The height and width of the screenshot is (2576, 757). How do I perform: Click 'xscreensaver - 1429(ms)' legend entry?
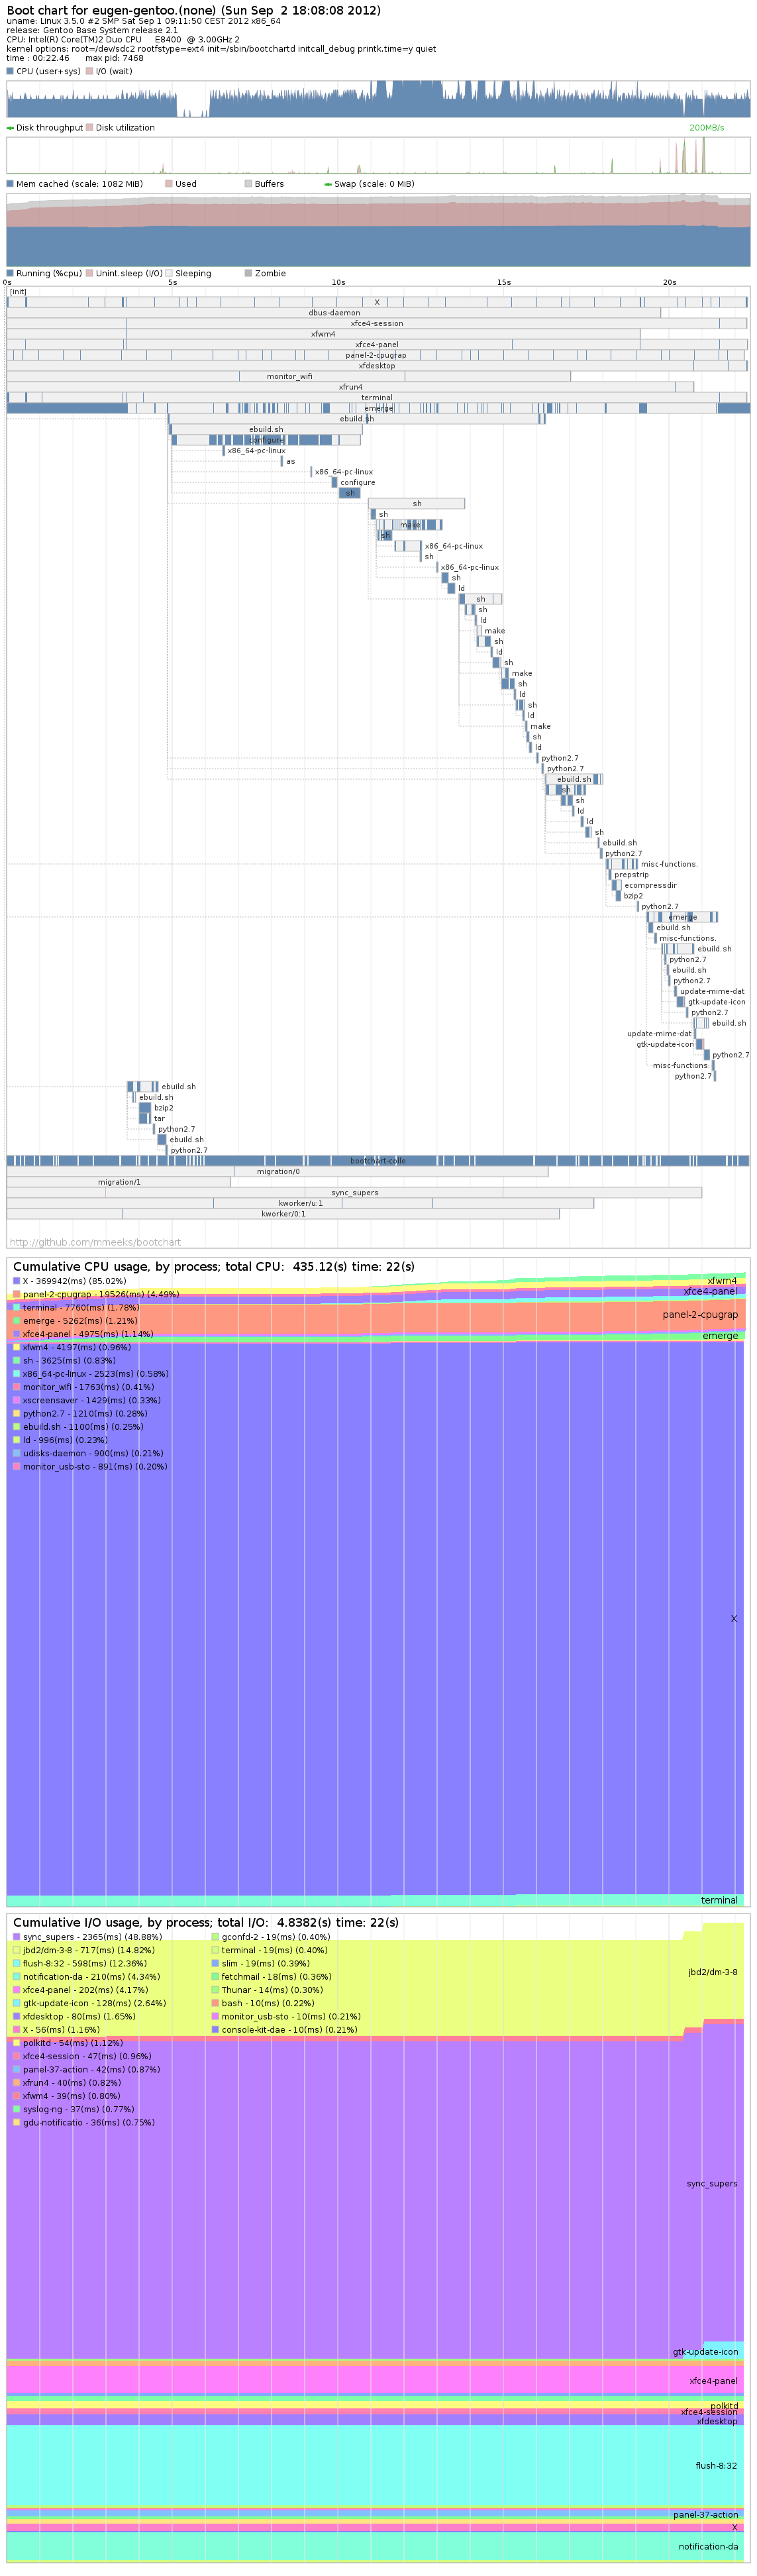[86, 1400]
